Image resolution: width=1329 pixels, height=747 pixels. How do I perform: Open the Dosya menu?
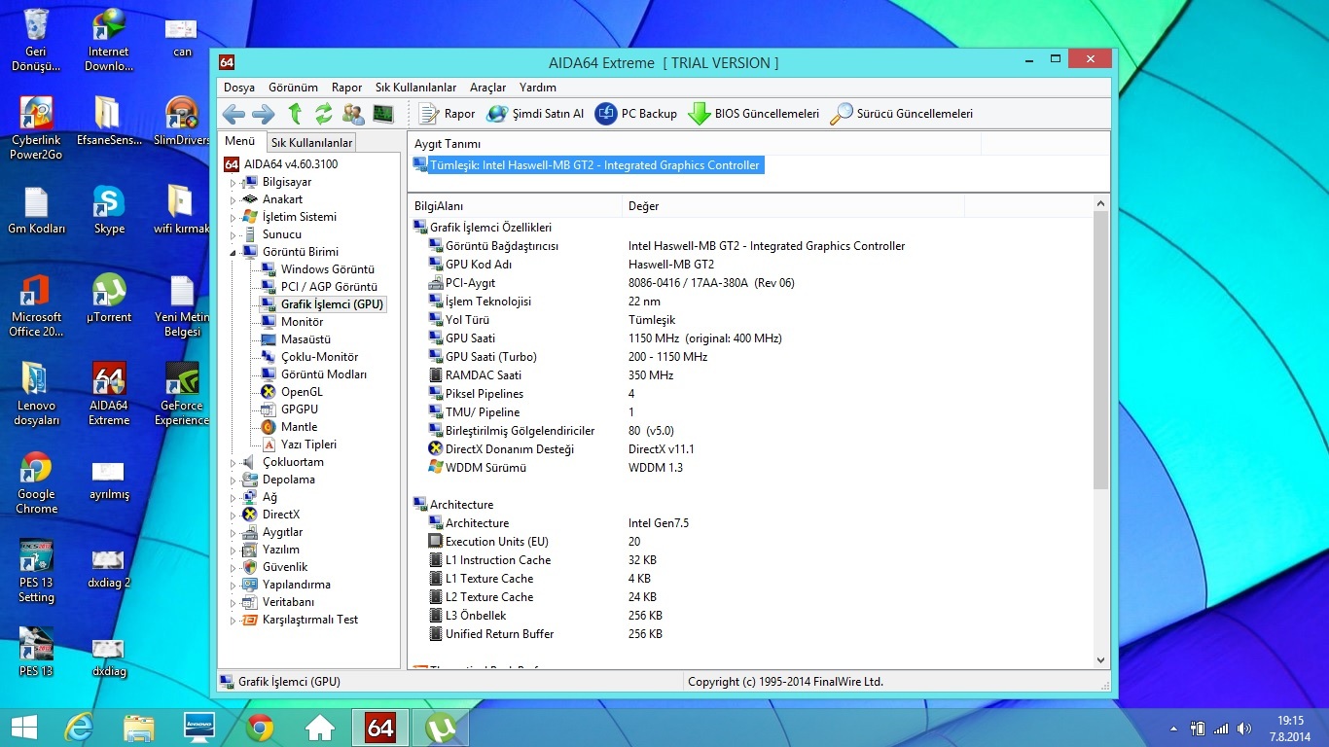pyautogui.click(x=239, y=88)
